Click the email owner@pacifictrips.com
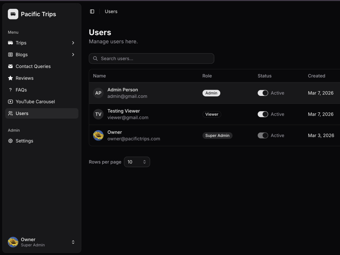340x255 pixels. [134, 139]
